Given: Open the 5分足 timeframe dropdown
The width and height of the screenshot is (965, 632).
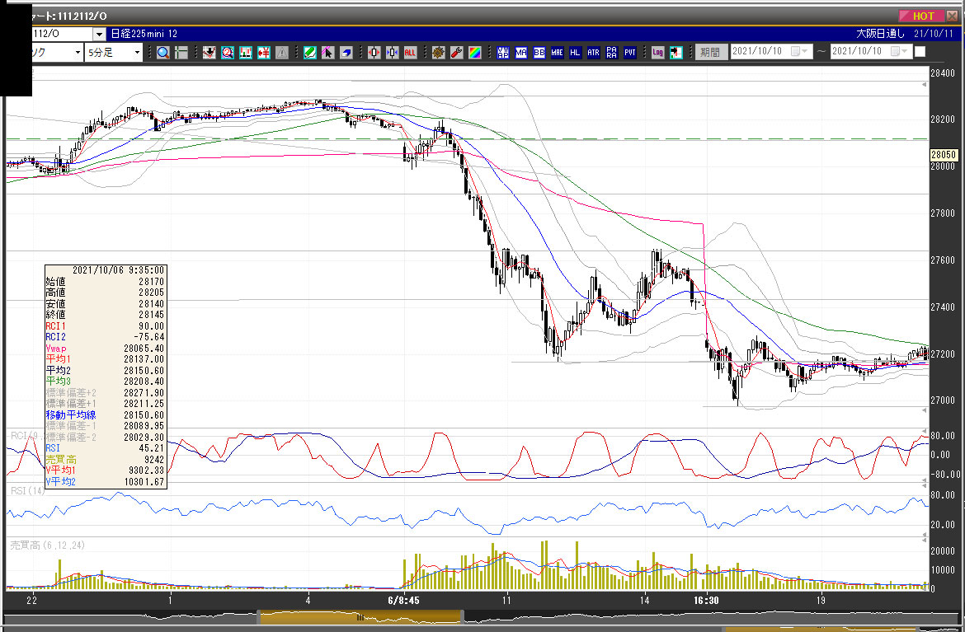Looking at the screenshot, I should (137, 53).
